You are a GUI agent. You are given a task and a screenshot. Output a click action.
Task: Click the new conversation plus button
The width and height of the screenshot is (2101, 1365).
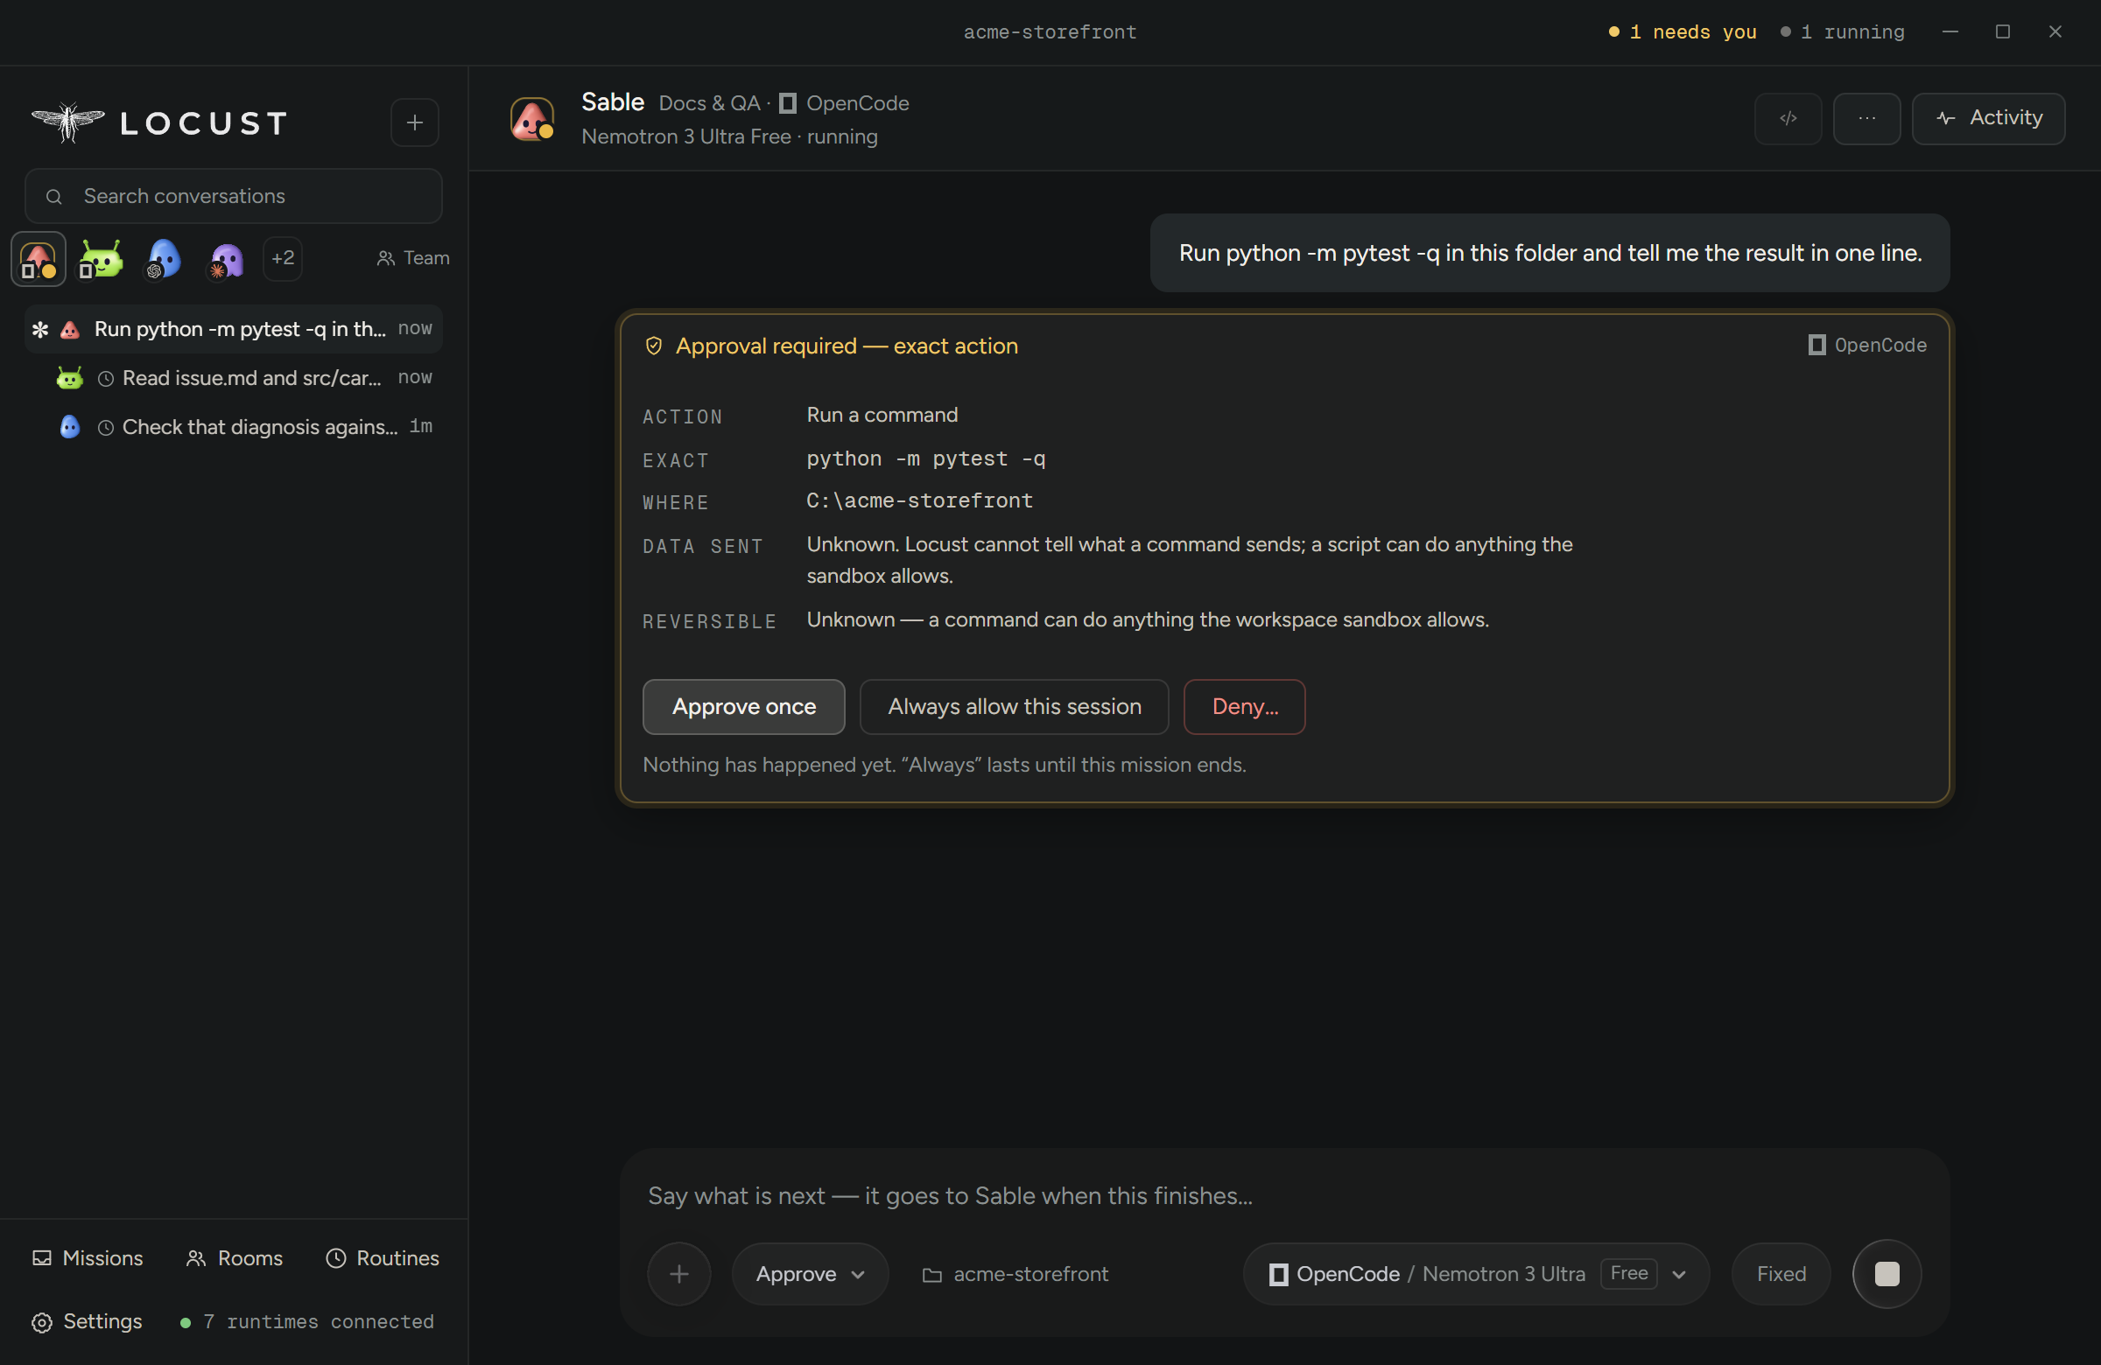pyautogui.click(x=414, y=122)
